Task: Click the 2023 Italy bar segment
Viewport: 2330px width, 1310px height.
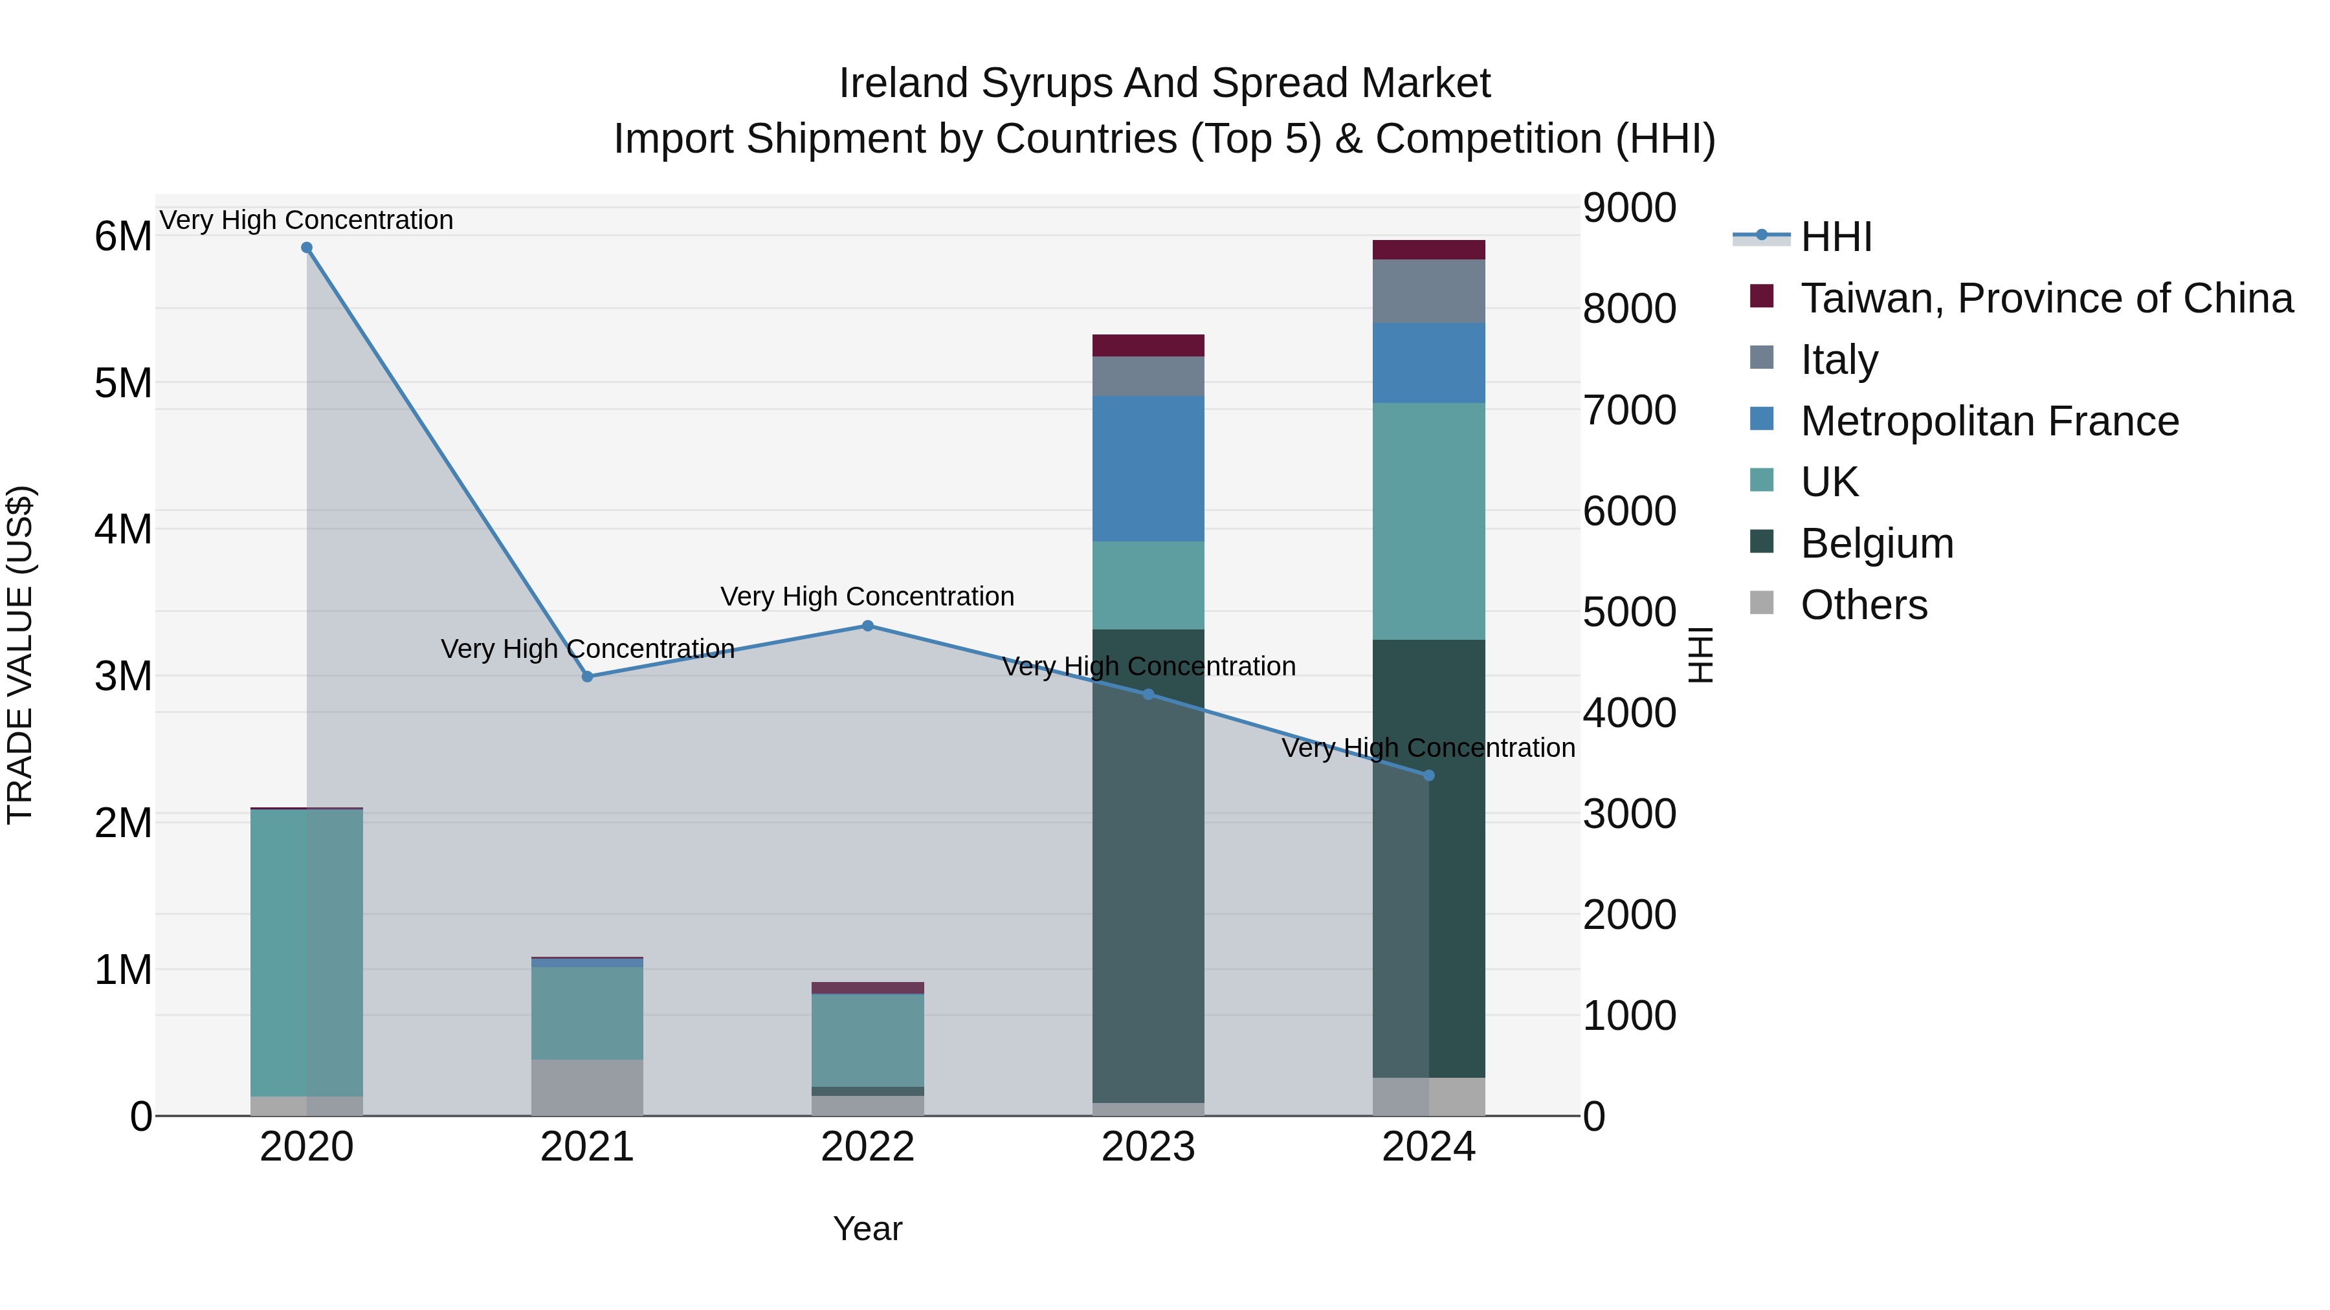Action: [x=1149, y=376]
